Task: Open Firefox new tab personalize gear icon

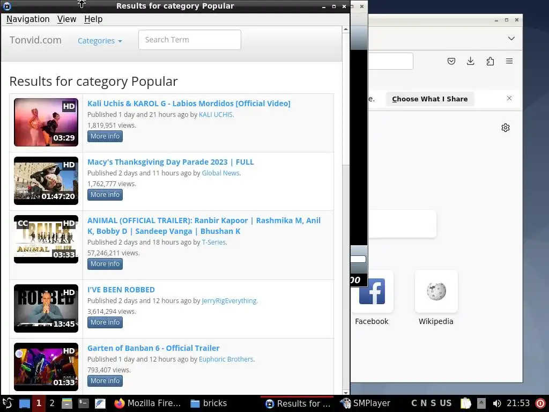Action: click(505, 128)
